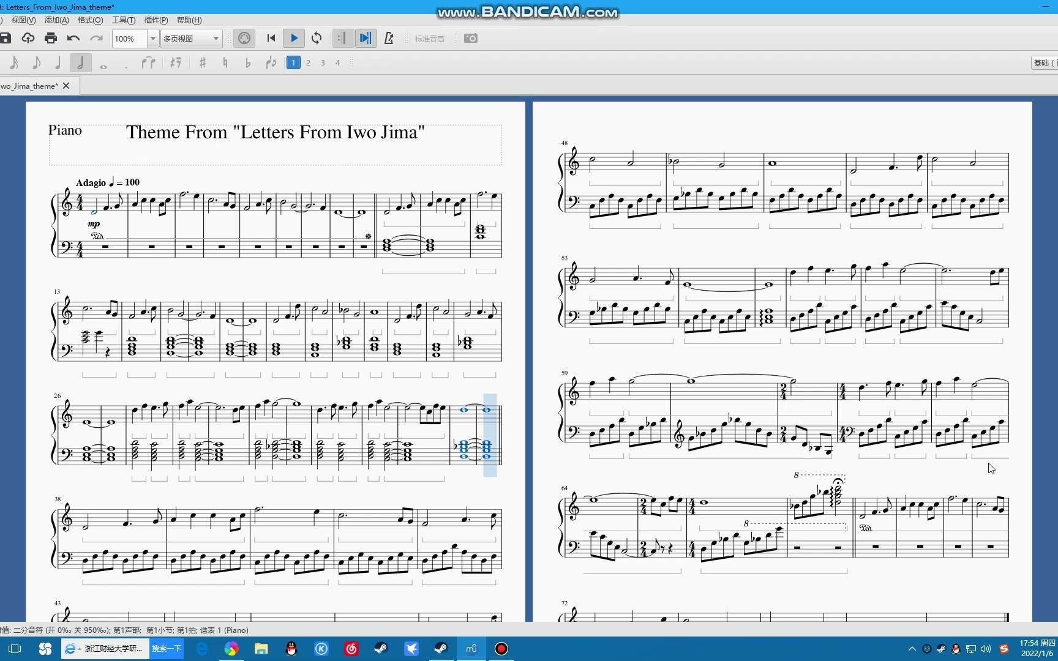Open 浙江财经大学 browser window in taskbar
This screenshot has width=1058, height=661.
(x=105, y=649)
